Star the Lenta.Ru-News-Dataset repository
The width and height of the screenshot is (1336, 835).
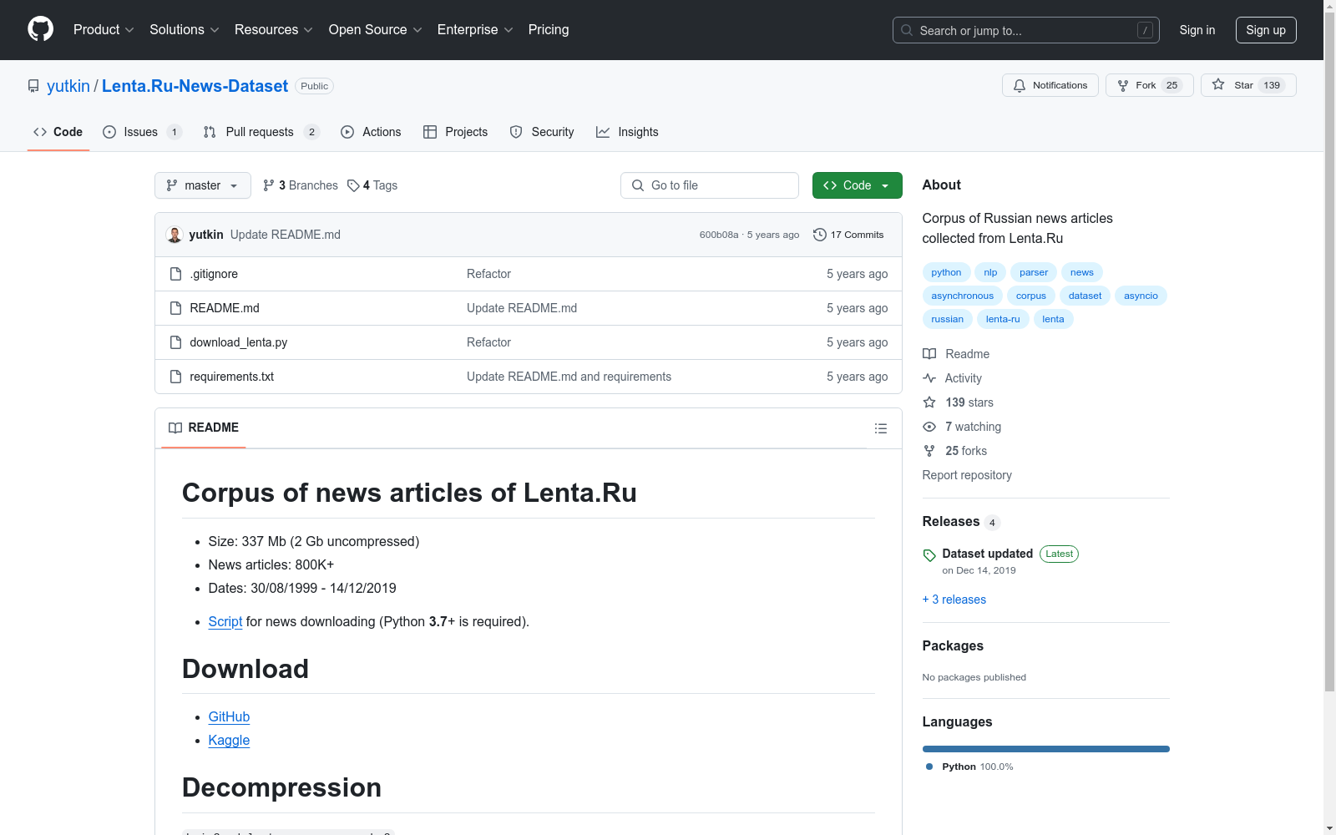[1247, 85]
